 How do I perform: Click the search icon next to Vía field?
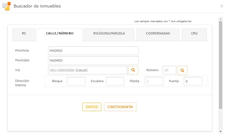133,70
